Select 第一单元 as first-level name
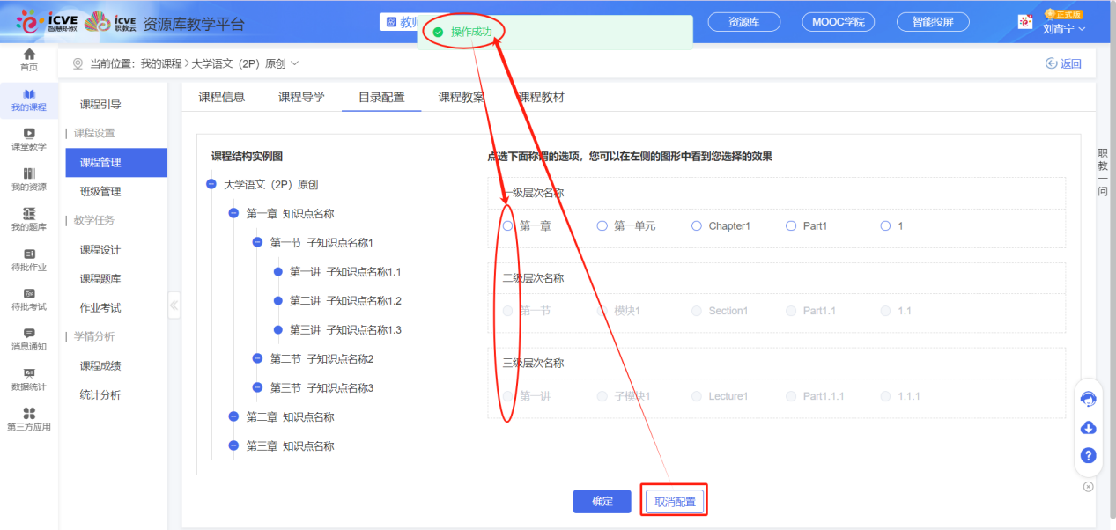Screen dimensions: 1116x530 pos(602,225)
